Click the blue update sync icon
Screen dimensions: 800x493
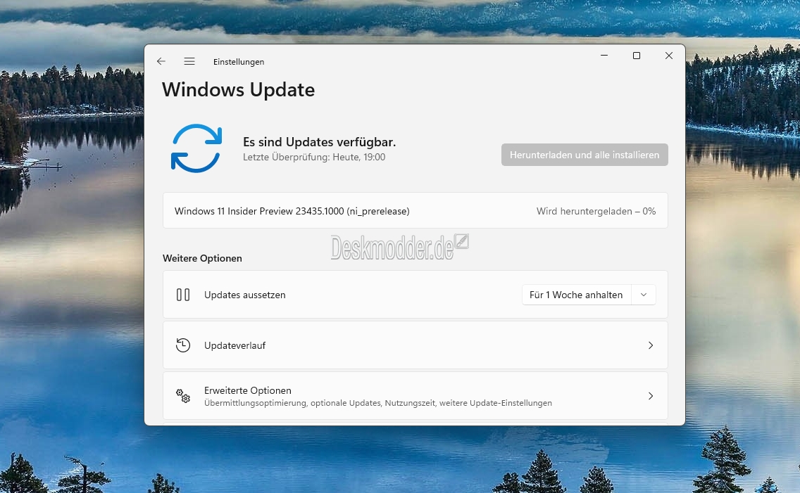[x=196, y=148]
